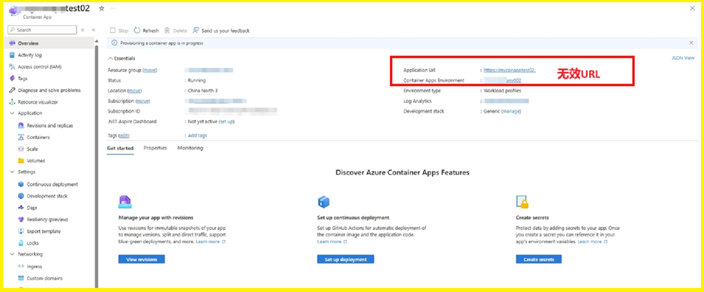Click the sidebar Search input field
The image size is (704, 292).
point(45,30)
